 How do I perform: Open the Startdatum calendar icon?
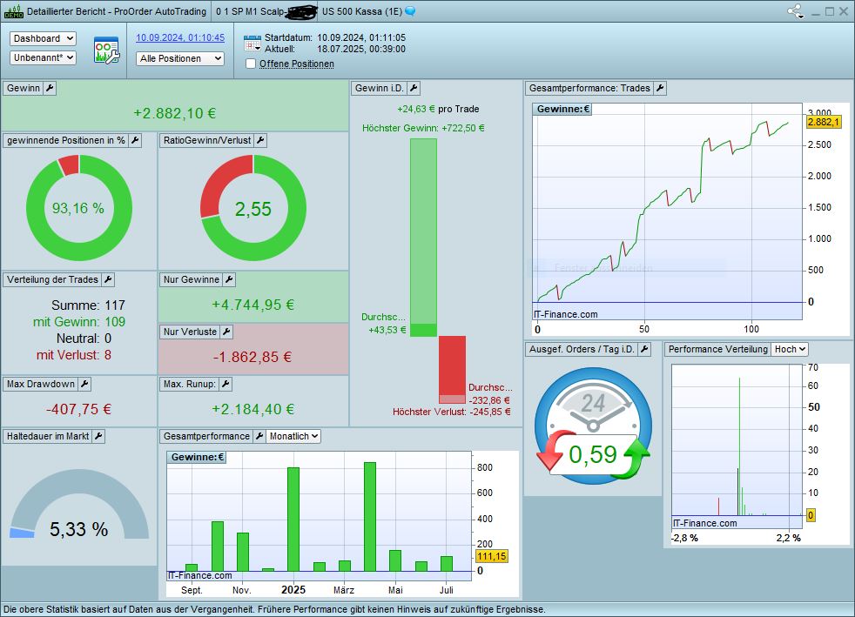coord(252,44)
